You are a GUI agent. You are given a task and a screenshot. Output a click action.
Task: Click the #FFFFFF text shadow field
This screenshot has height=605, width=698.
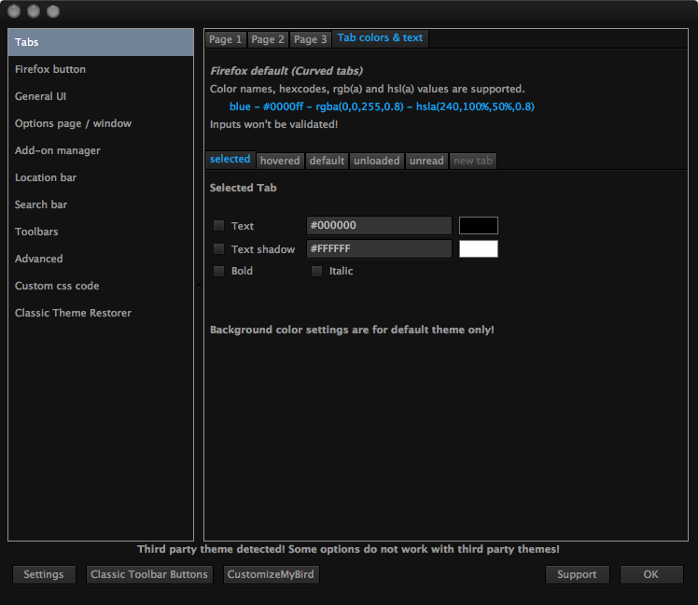pyautogui.click(x=379, y=248)
